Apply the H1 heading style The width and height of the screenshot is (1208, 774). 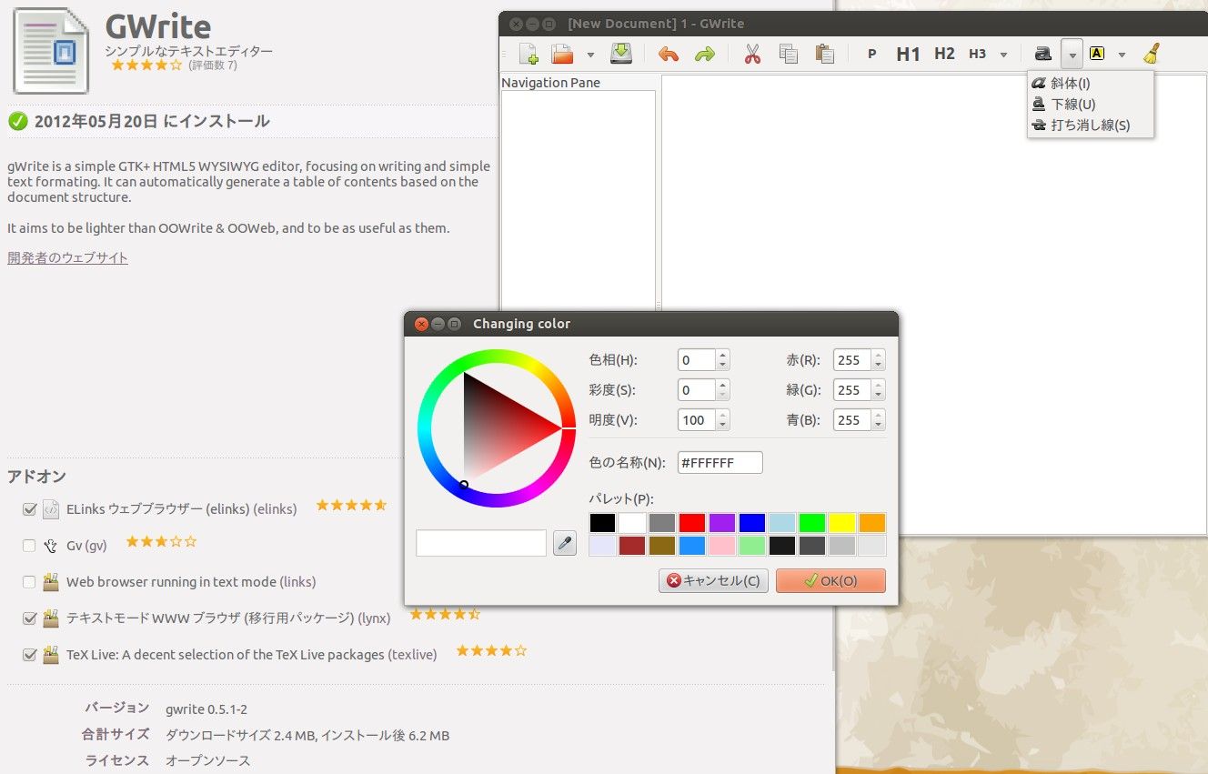tap(908, 54)
